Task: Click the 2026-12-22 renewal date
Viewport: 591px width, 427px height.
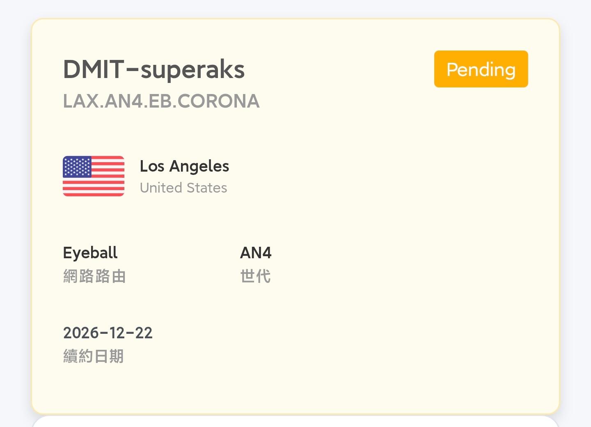Action: click(108, 333)
